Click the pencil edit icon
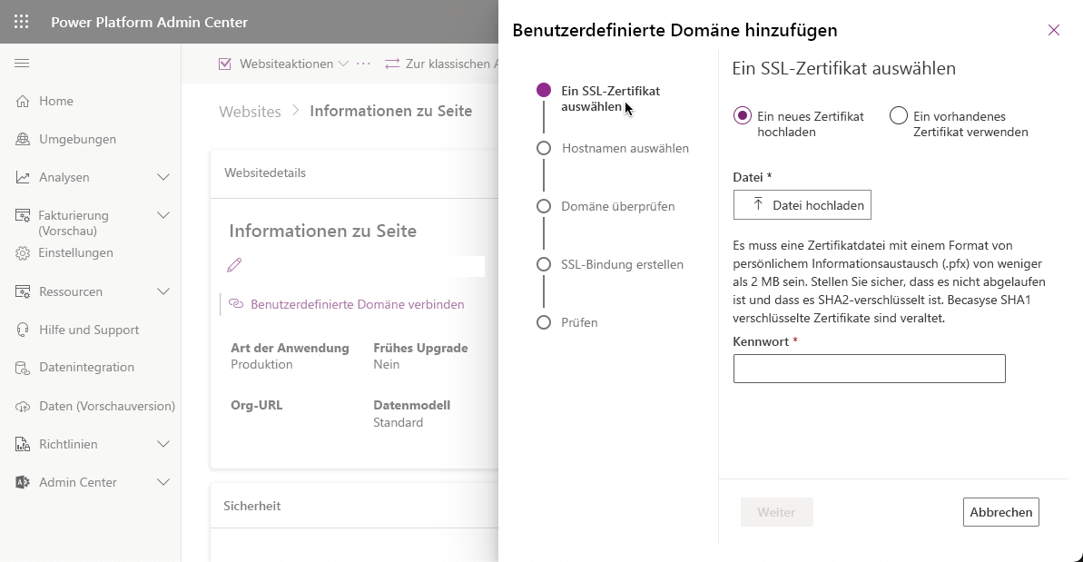The height and width of the screenshot is (562, 1083). tap(234, 265)
